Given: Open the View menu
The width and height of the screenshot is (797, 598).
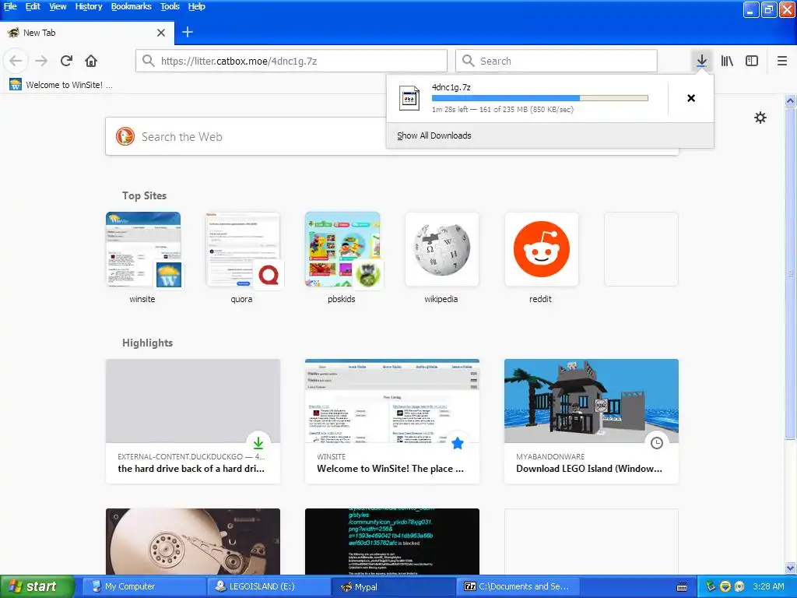Looking at the screenshot, I should point(58,6).
